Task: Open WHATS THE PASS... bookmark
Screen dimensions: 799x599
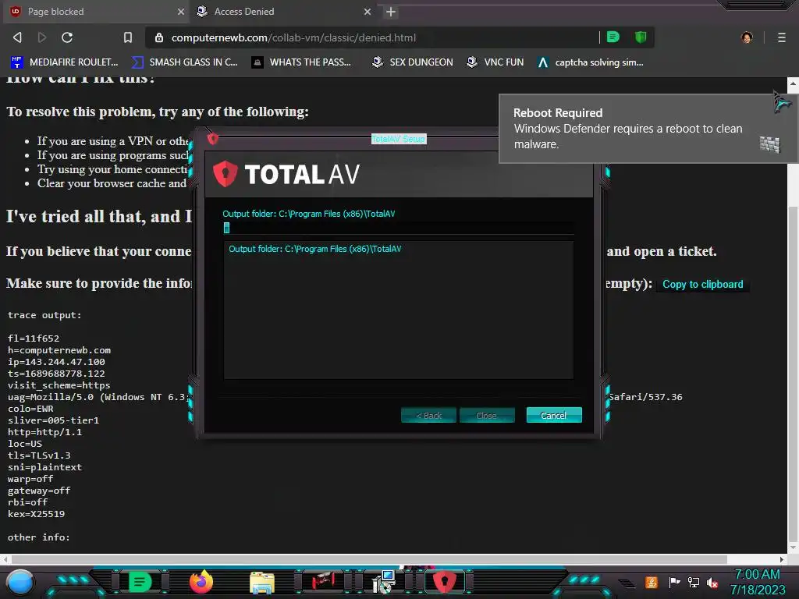Action: 302,62
